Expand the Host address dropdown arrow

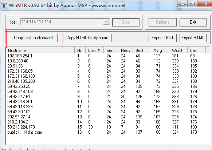(106, 22)
